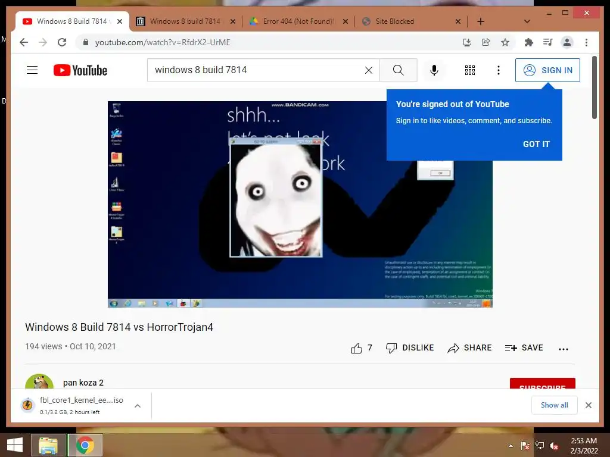Close the downloads bar

[x=588, y=405]
